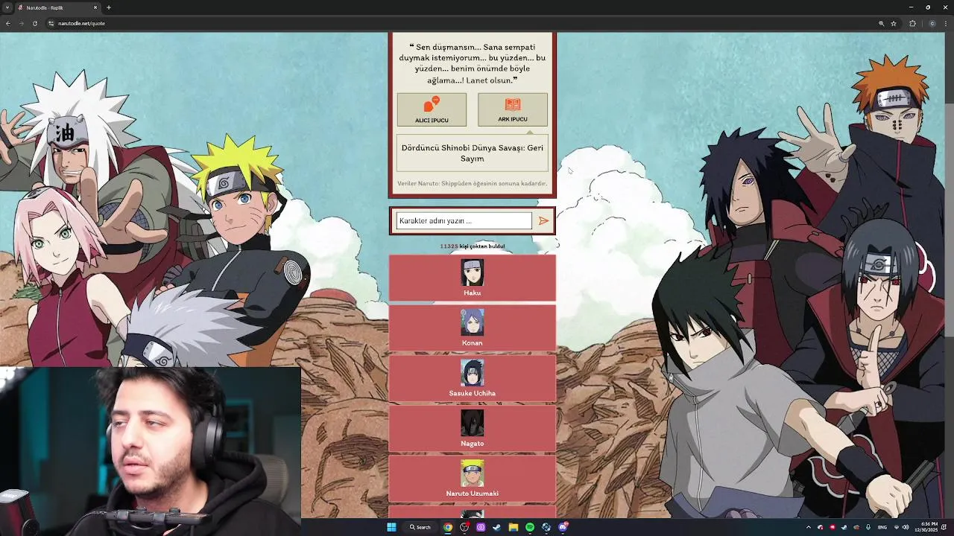Expand the tab search dropdown
This screenshot has width=954, height=536.
pos(7,7)
